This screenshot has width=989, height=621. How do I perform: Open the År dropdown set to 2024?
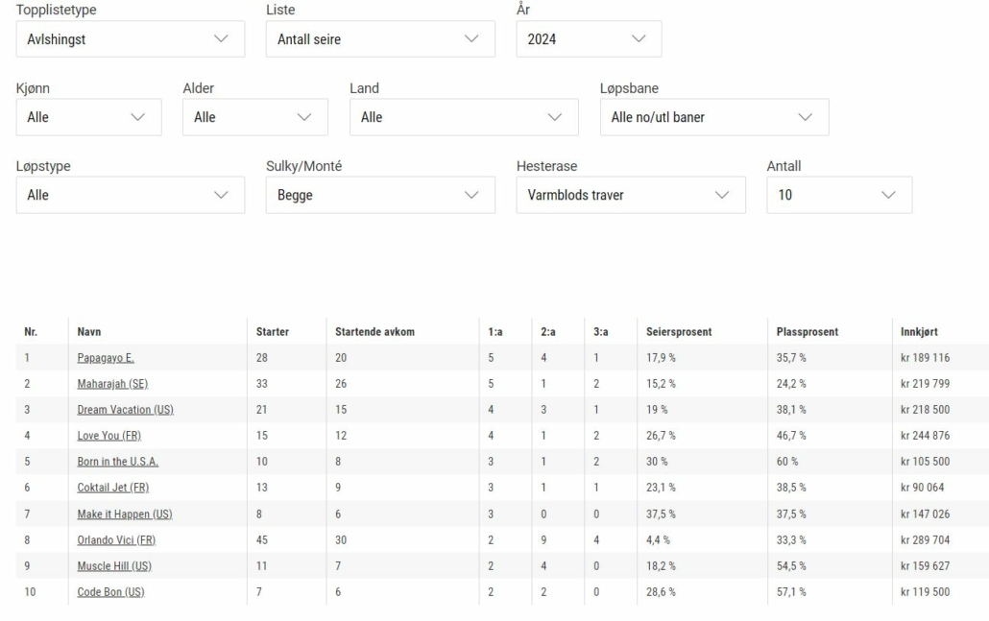pos(590,39)
